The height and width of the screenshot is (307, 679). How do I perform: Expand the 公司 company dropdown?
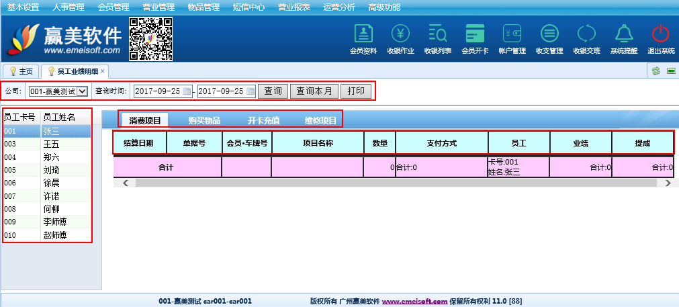(x=83, y=91)
